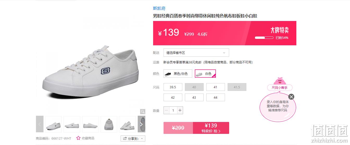Image resolution: width=350 pixels, height=145 pixels.
Task: Click the quantity input field
Action: point(173,110)
